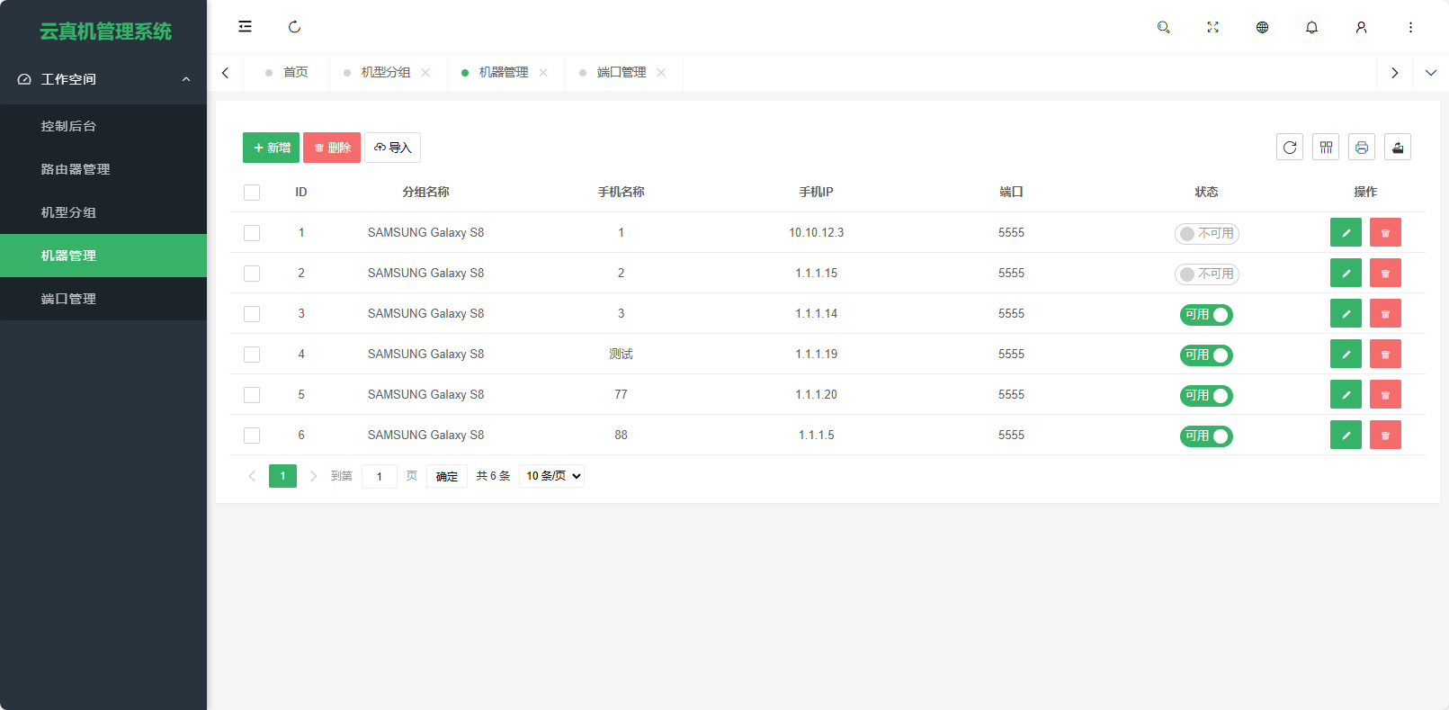Screen dimensions: 1449x710
Task: Disable the status switch for IP 1.1.1.19
Action: coord(1206,355)
